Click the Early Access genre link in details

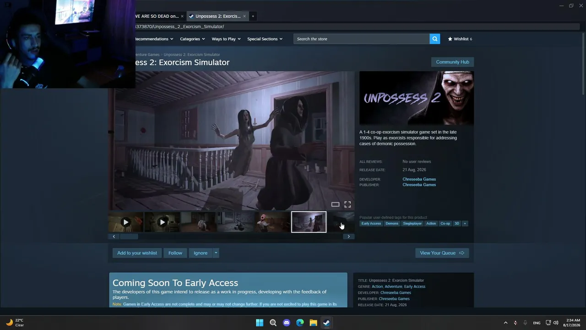[x=415, y=286]
